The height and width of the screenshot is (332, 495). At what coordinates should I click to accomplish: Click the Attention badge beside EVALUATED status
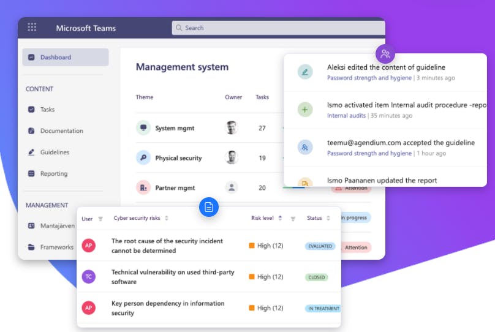356,247
